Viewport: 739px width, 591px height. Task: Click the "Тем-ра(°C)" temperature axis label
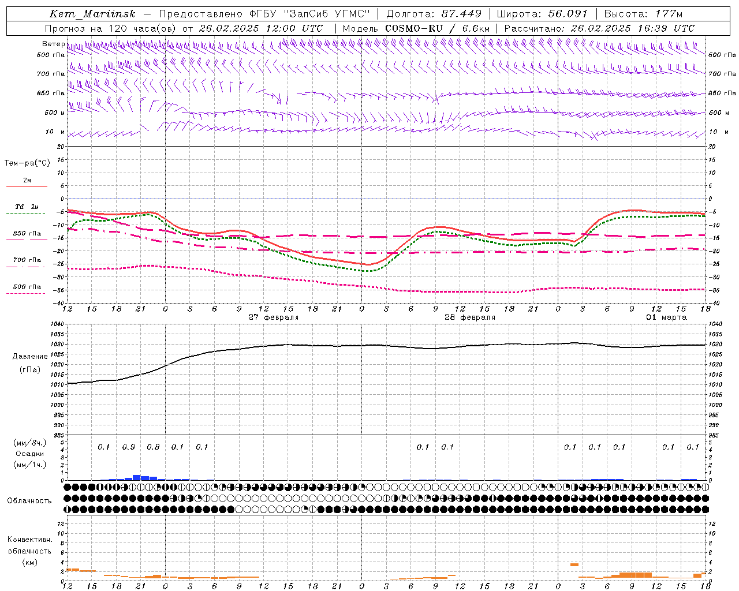coord(27,163)
